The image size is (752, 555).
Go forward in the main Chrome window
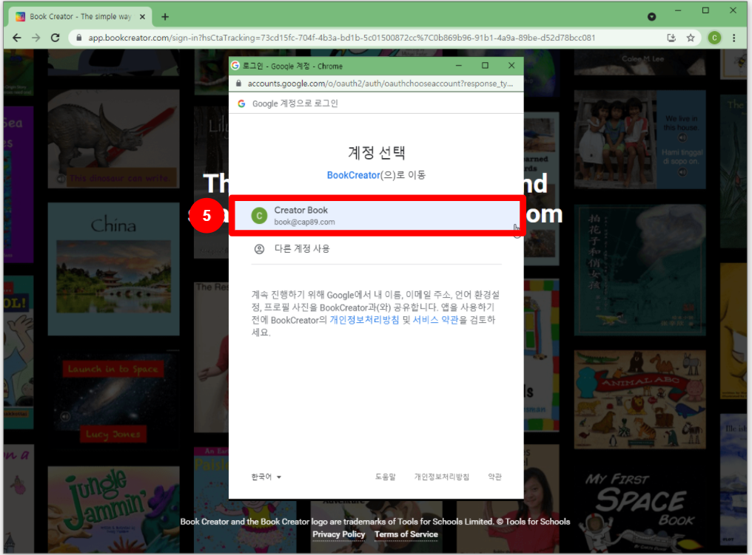[36, 38]
